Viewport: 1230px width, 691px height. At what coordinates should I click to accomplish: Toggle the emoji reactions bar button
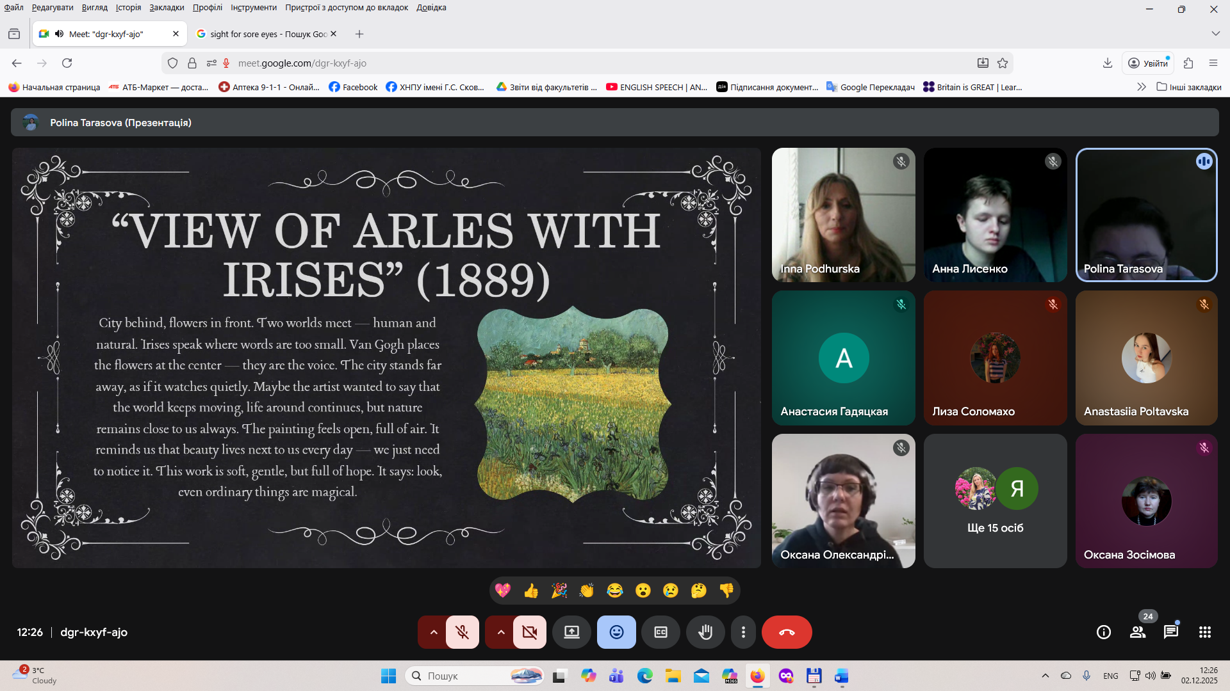(x=616, y=632)
